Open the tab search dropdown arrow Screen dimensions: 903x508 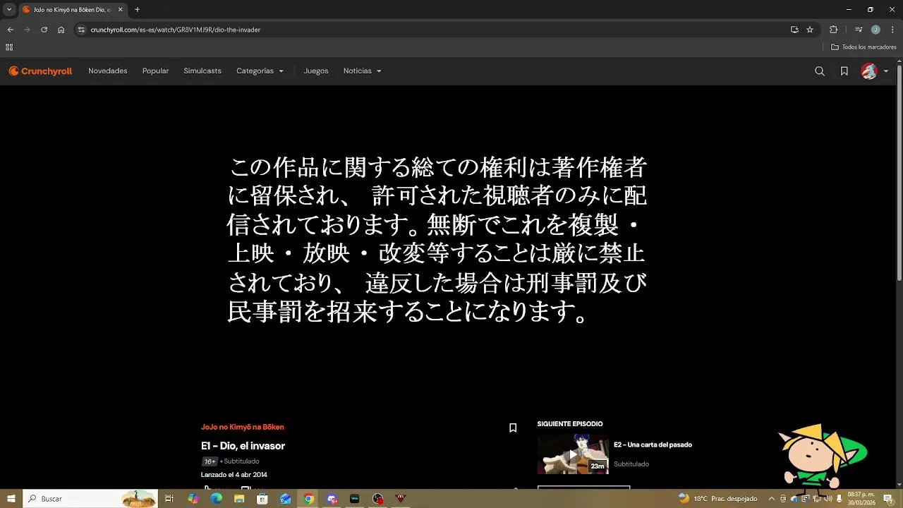coord(9,10)
